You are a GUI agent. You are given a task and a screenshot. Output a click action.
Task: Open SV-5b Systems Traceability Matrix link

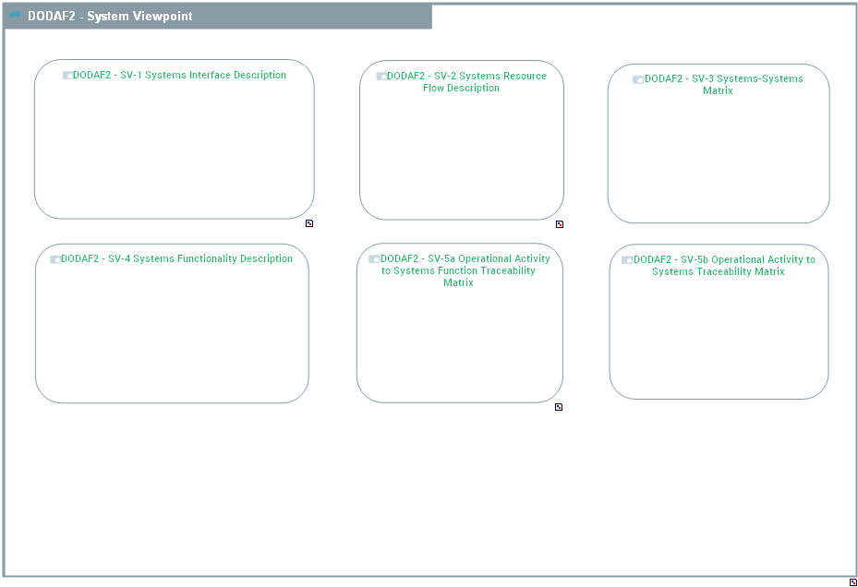[x=723, y=266]
